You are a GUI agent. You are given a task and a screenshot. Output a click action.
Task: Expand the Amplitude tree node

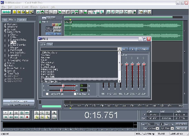pyautogui.click(x=5, y=27)
